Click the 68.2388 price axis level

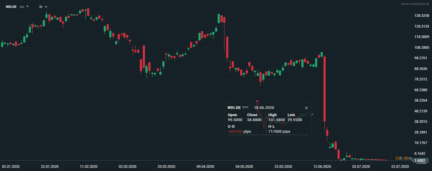pyautogui.click(x=421, y=90)
